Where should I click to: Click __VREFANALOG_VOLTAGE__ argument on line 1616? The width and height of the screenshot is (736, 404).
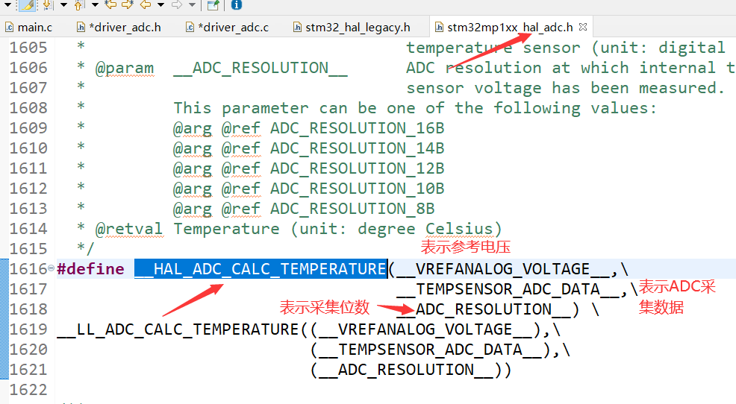(502, 269)
